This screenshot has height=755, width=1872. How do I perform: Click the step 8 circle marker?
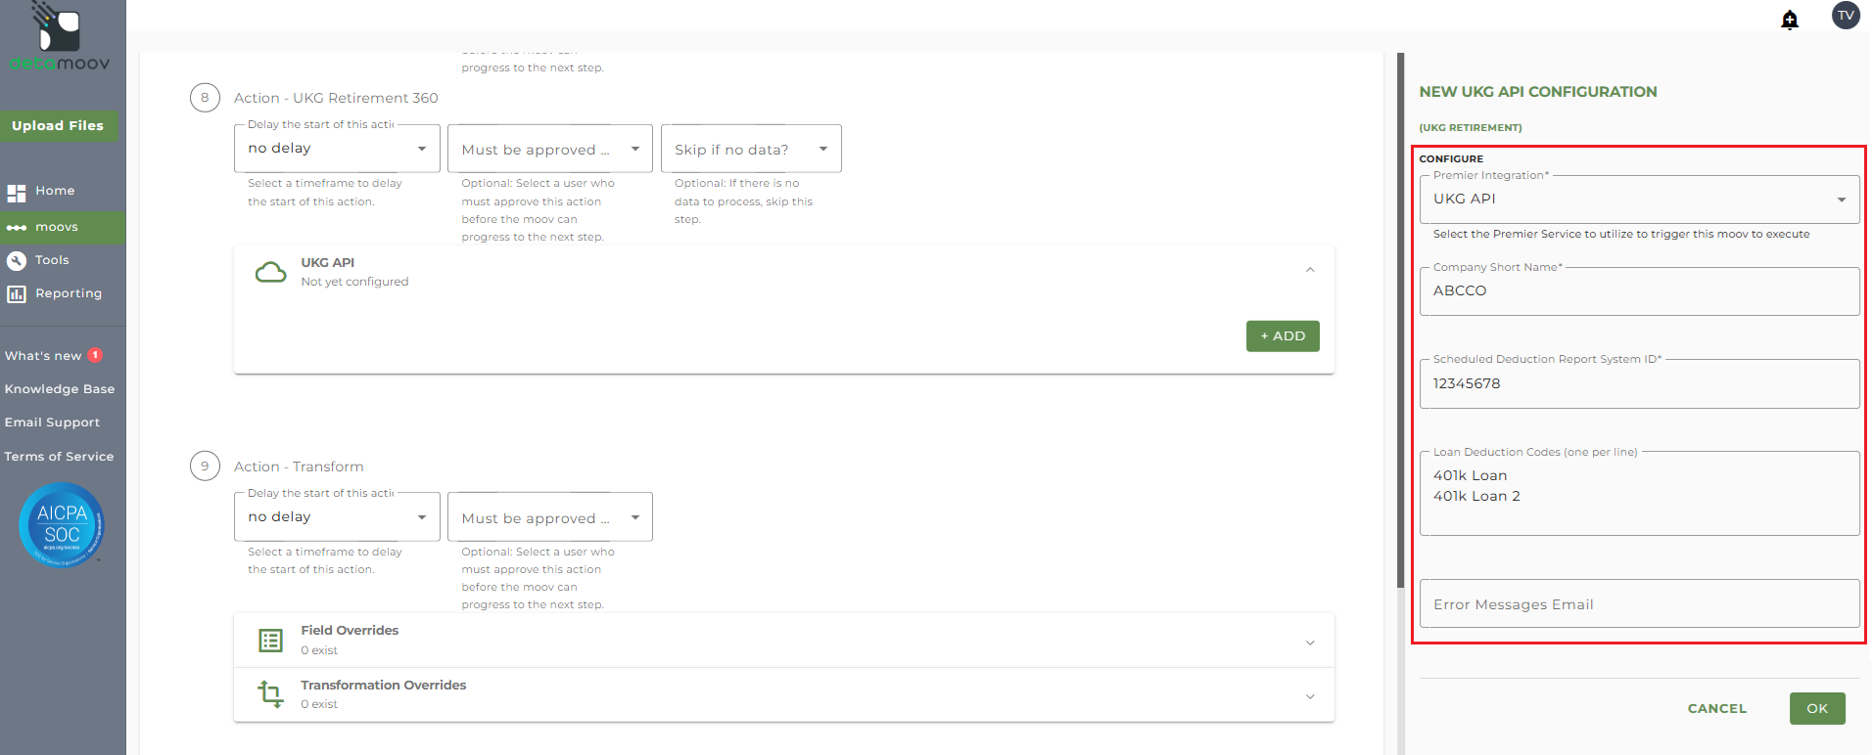(x=205, y=97)
